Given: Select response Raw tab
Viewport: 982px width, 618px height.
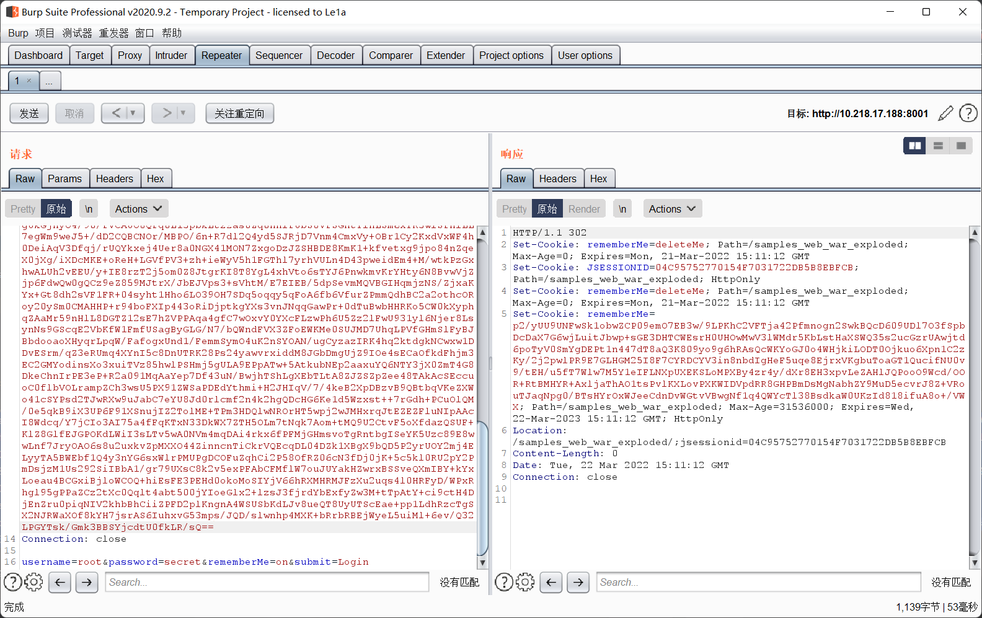Looking at the screenshot, I should [516, 179].
